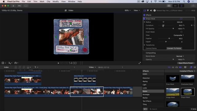Toggle the Inspector panel icon

click(x=181, y=6)
